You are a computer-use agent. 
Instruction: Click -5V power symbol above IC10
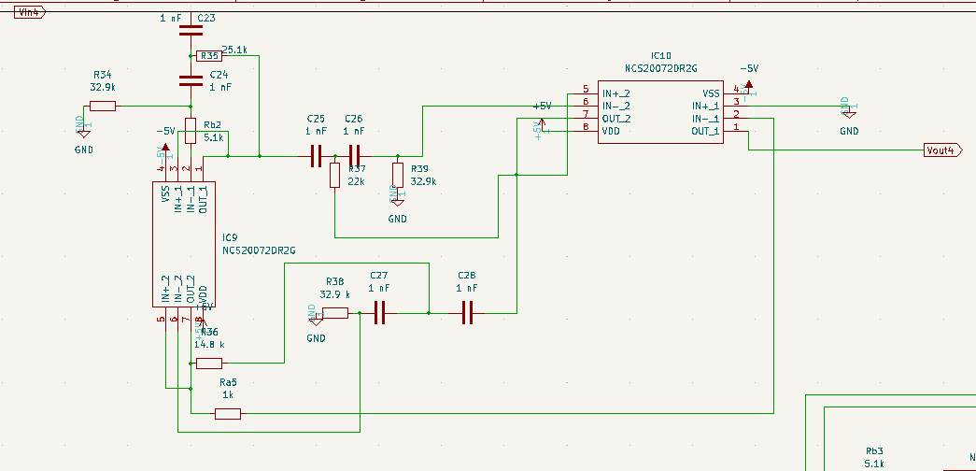(749, 85)
